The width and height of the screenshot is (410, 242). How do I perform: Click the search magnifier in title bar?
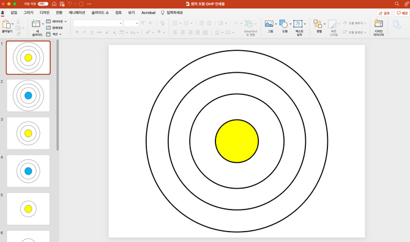(397, 4)
